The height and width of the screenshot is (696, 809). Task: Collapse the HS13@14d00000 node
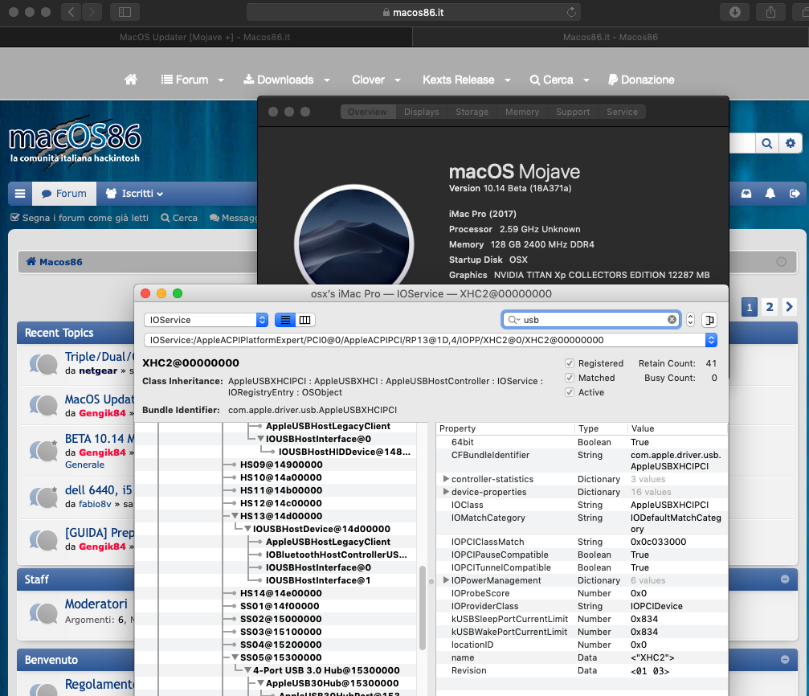(x=235, y=516)
